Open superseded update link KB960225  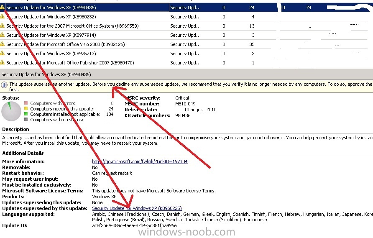(x=137, y=208)
